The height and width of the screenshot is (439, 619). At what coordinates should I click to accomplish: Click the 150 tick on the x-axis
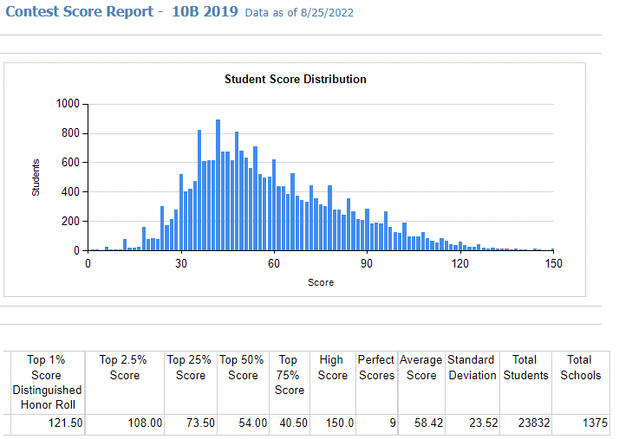click(x=552, y=263)
